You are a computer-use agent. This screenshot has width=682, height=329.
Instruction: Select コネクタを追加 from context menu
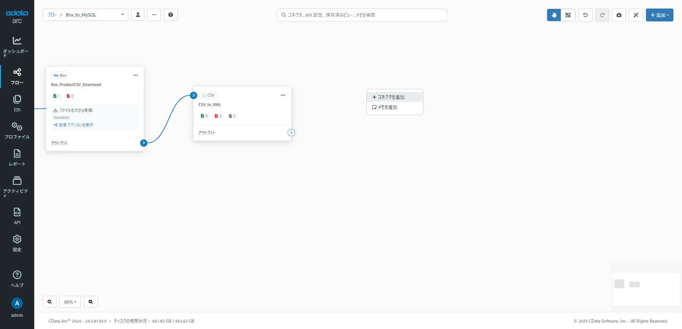click(x=395, y=97)
